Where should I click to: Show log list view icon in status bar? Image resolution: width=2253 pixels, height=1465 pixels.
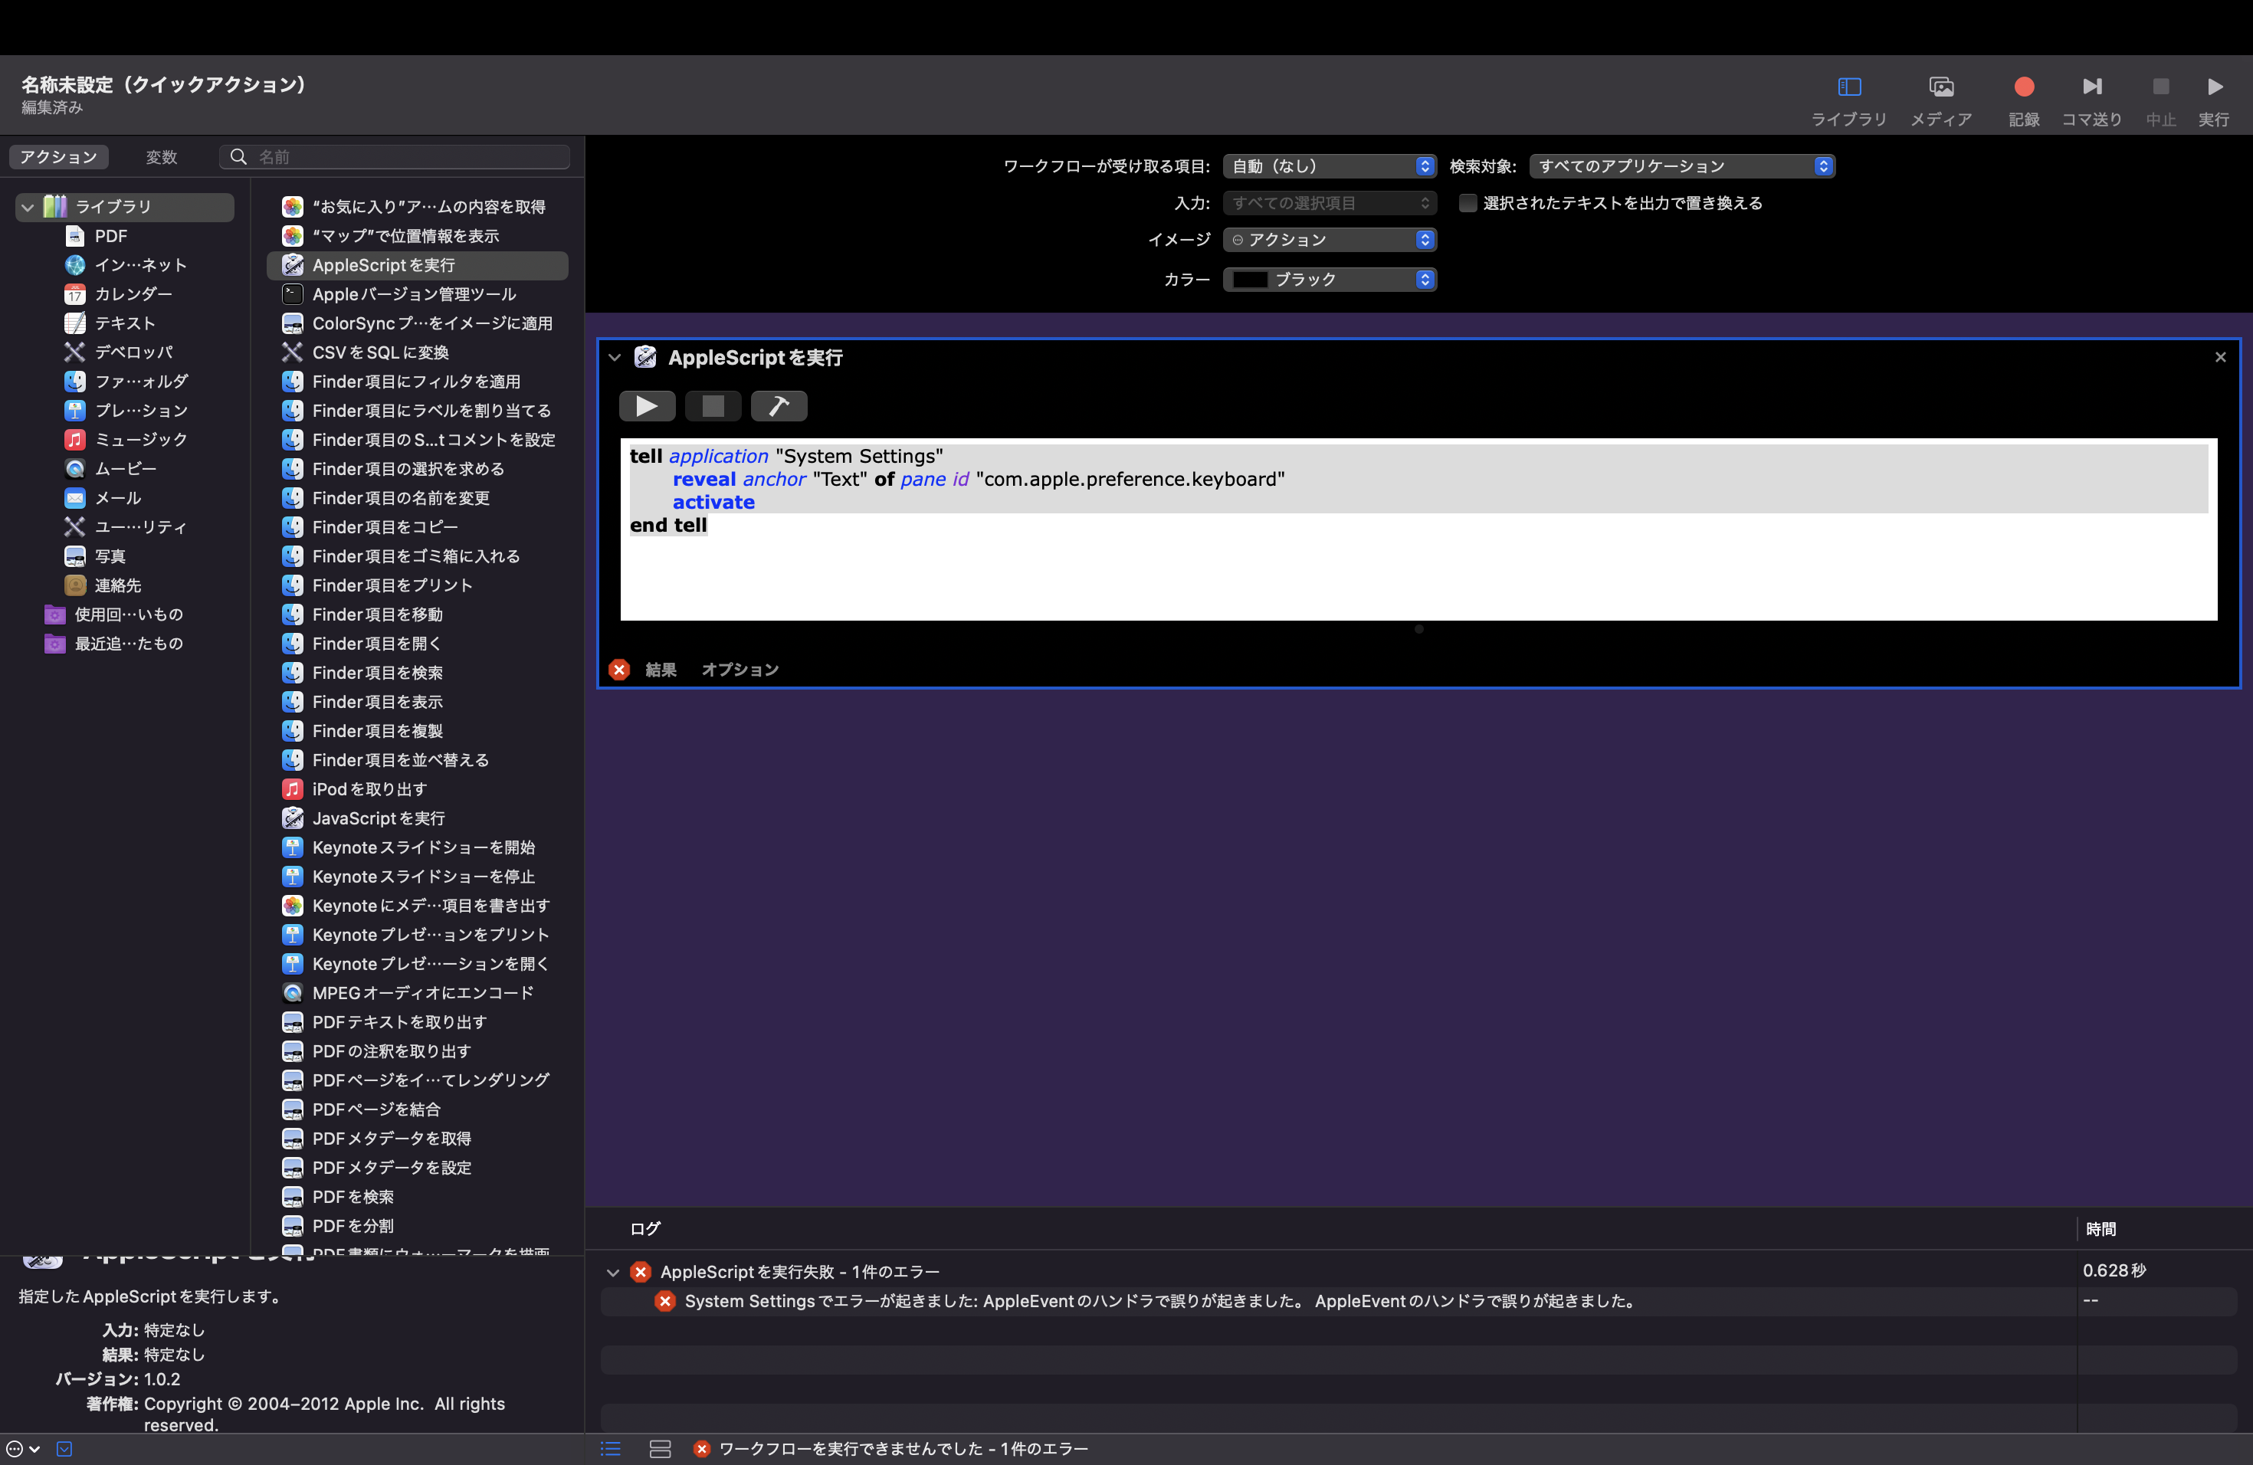[611, 1449]
